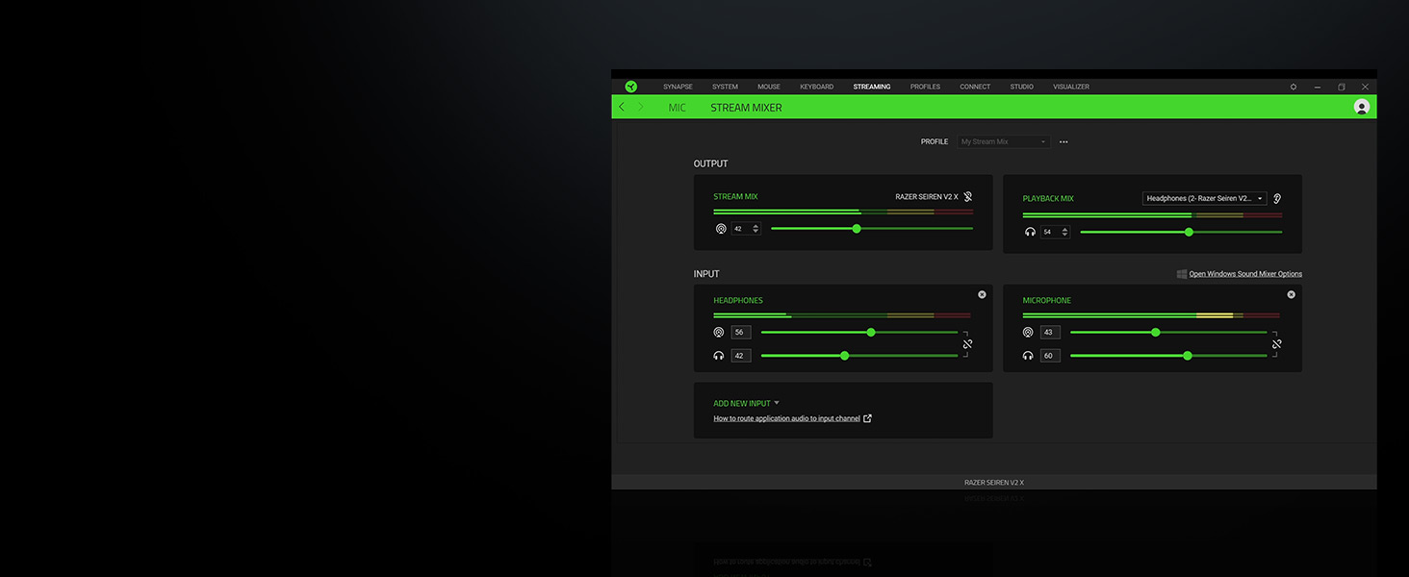Toggle the ear monitor icon in Playback Mix

[x=1277, y=199]
